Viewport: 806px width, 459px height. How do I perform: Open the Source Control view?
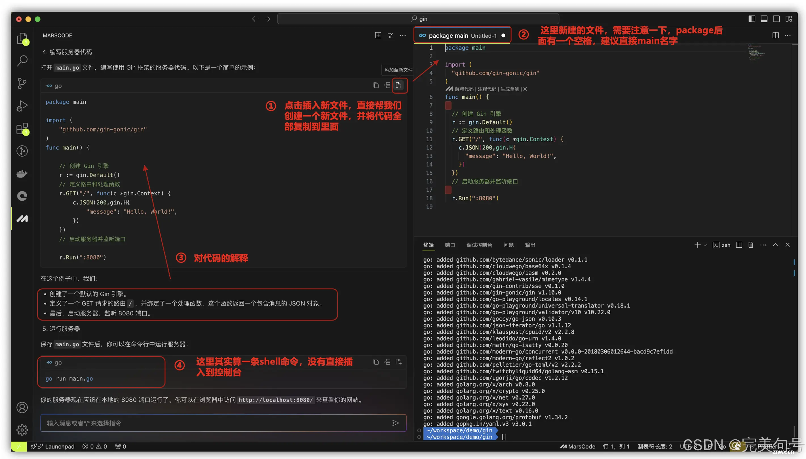[x=22, y=83]
